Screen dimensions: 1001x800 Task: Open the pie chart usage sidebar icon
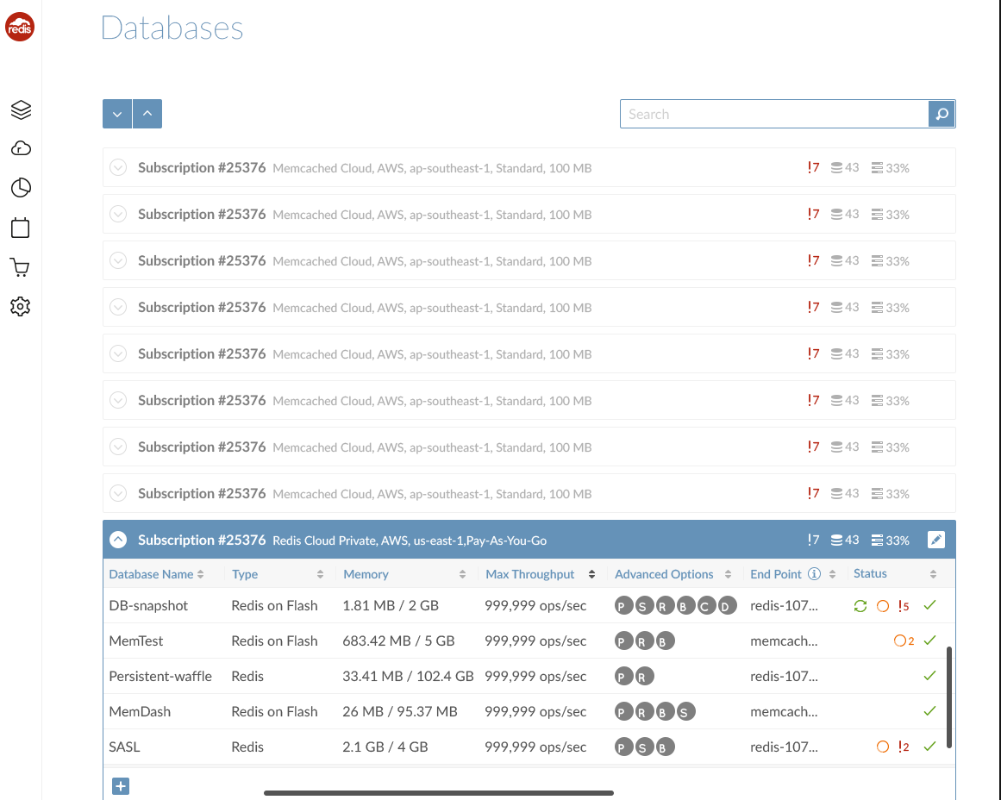[21, 188]
